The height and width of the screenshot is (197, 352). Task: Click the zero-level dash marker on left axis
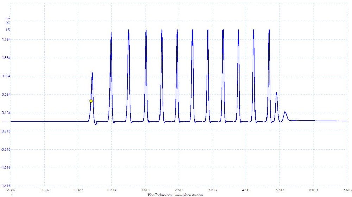(5, 121)
